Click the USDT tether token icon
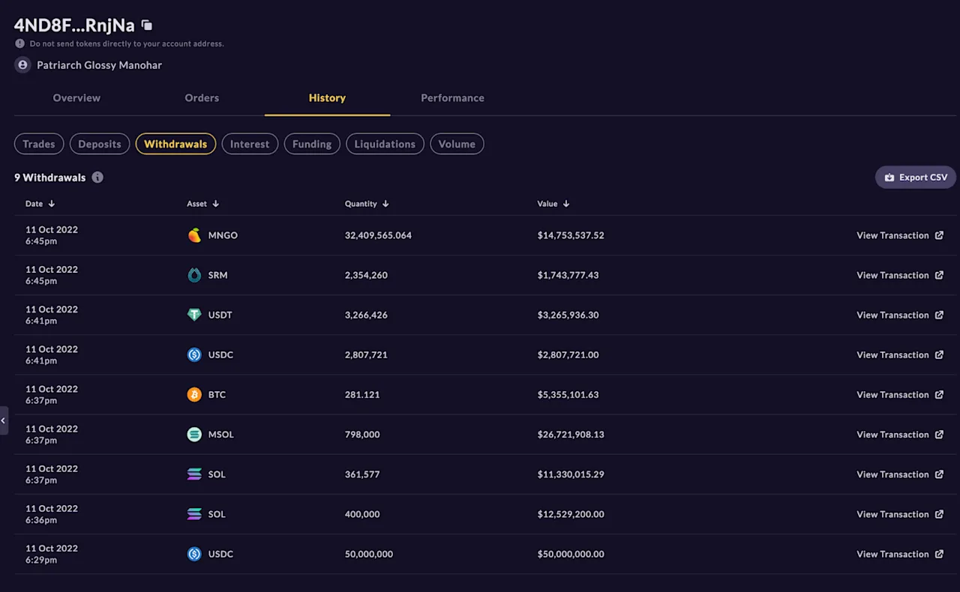 coord(194,315)
